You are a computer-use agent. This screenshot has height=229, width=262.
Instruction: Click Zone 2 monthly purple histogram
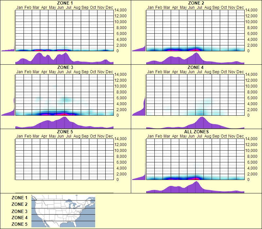[195, 58]
